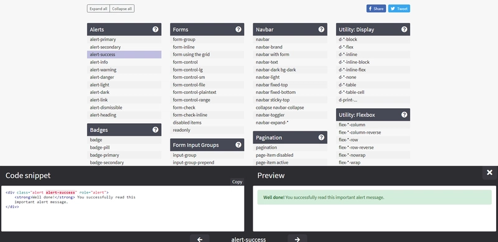Image resolution: width=498 pixels, height=242 pixels.
Task: Open help for the Alerts section
Action: [x=155, y=29]
